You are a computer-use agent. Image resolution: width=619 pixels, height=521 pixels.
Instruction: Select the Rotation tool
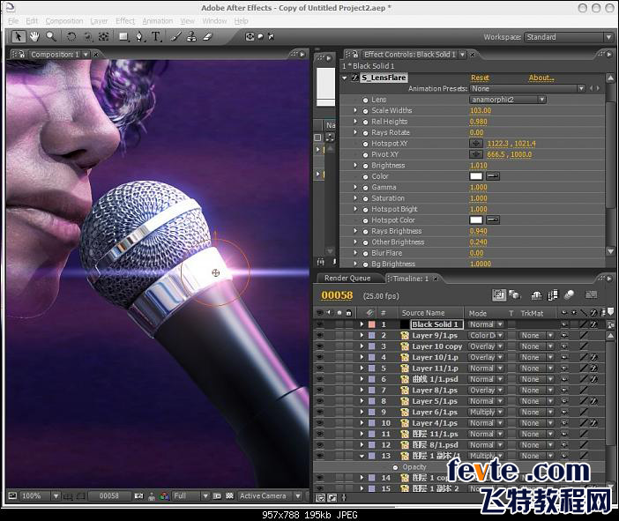(x=71, y=37)
